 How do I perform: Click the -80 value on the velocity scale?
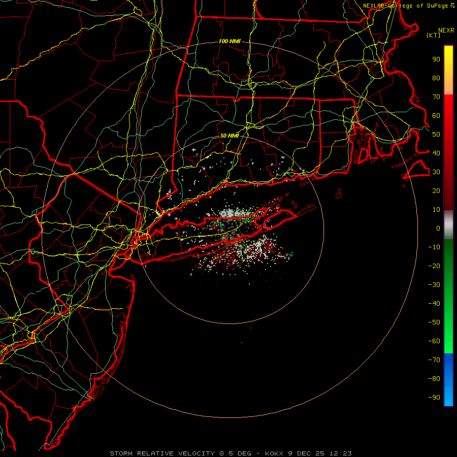click(434, 379)
